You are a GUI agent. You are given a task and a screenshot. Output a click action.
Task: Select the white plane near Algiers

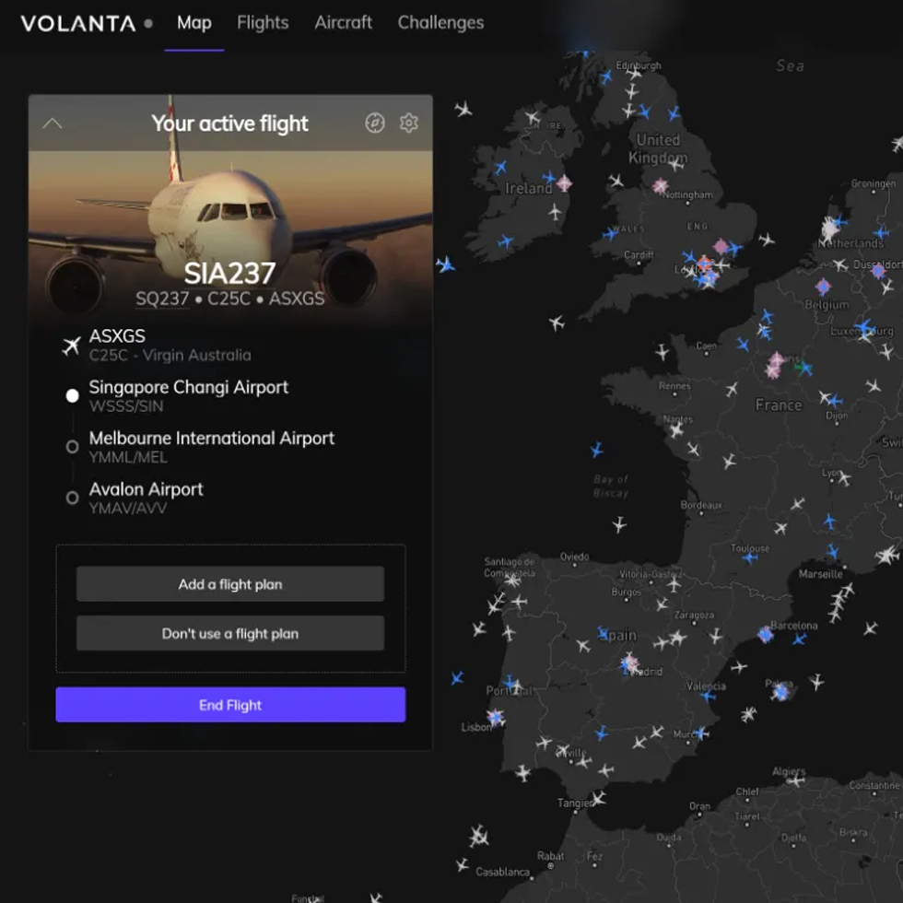[x=796, y=780]
